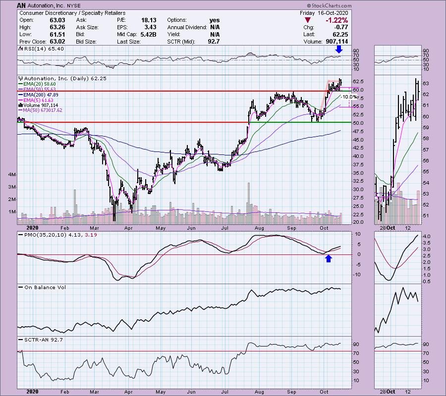Click the -10.0% annotation label
Screen dimensions: 446x396
point(349,97)
